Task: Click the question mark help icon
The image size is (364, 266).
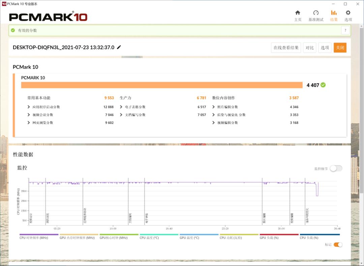Action: pyautogui.click(x=345, y=31)
